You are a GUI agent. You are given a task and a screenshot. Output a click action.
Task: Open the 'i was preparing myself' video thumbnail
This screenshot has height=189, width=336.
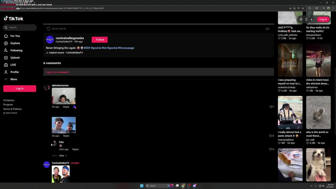[x=290, y=60]
